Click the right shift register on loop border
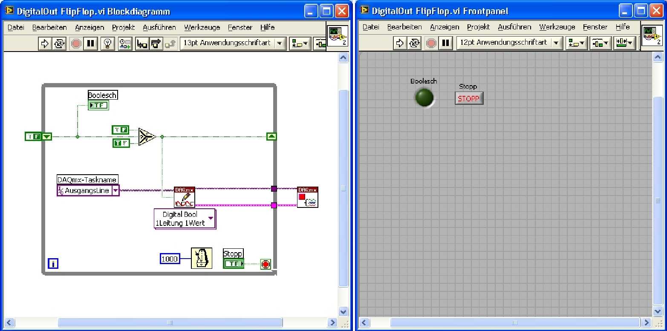The image size is (667, 331). pyautogui.click(x=271, y=137)
